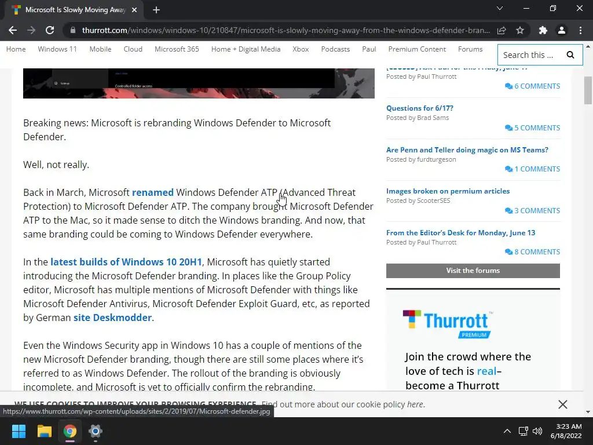The image size is (593, 445).
Task: Open clock and date flyout
Action: coord(566,431)
